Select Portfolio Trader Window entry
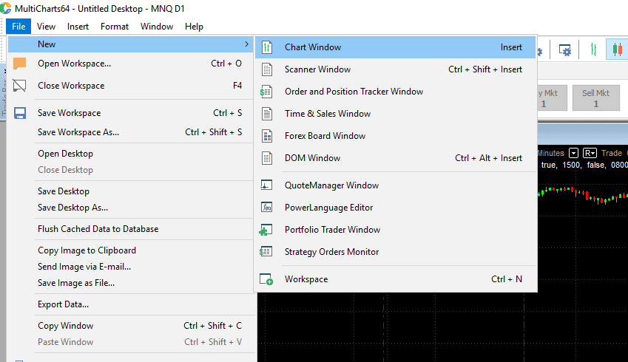The height and width of the screenshot is (362, 628). click(395, 230)
